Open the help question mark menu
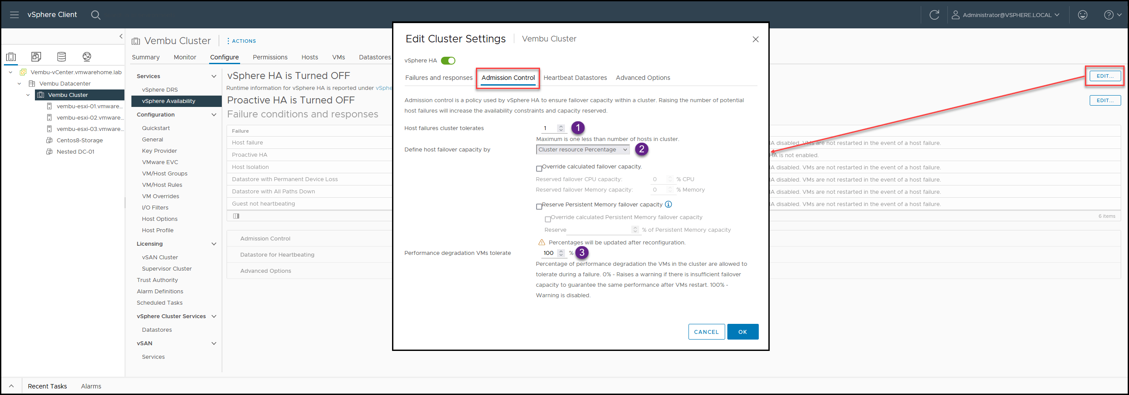1129x395 pixels. click(x=1112, y=15)
